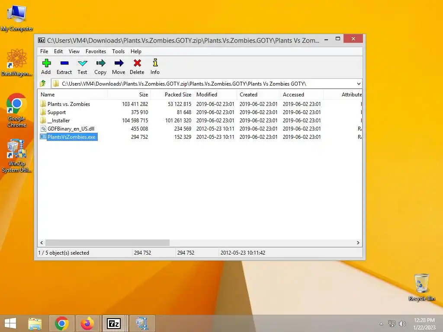Click the red Delete icon

137,63
